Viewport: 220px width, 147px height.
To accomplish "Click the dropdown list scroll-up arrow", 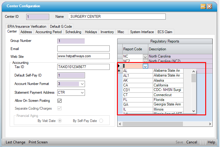I will point(193,71).
